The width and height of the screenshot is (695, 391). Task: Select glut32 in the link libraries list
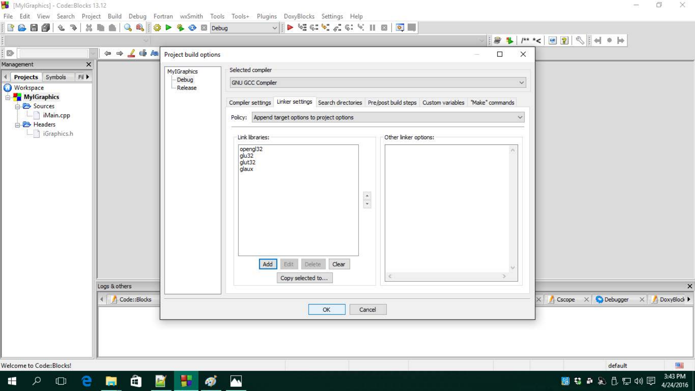click(x=248, y=162)
